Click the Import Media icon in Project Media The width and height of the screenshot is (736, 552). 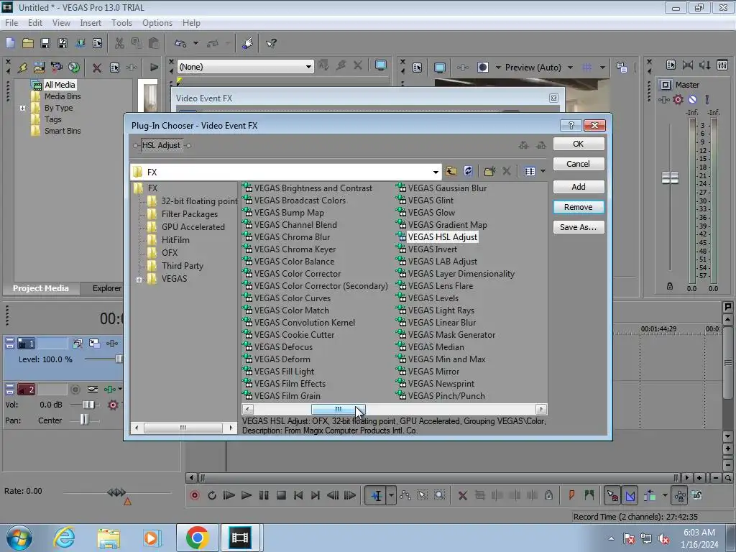[40, 67]
